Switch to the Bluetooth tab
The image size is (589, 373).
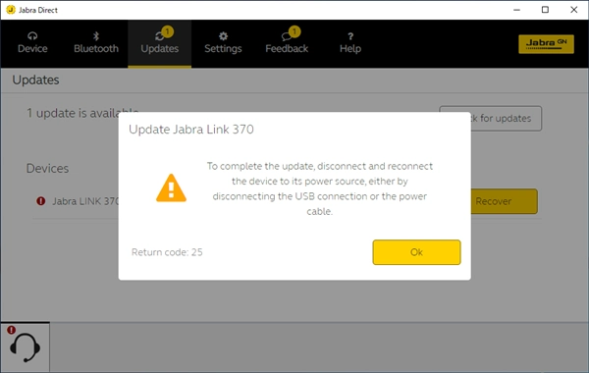[96, 43]
